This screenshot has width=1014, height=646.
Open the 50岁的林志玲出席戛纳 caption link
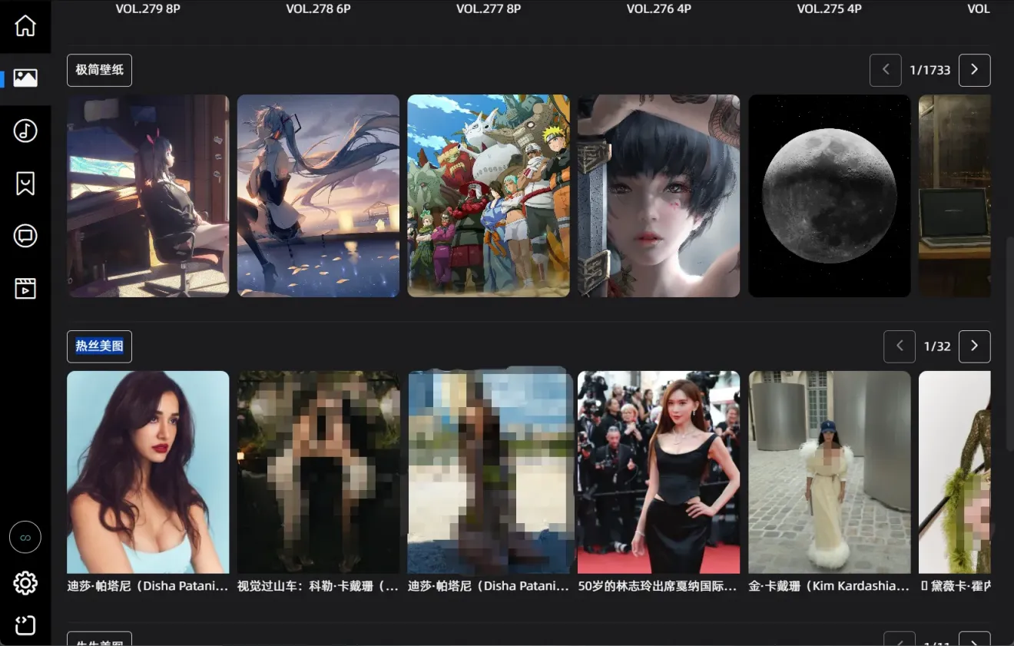(658, 586)
